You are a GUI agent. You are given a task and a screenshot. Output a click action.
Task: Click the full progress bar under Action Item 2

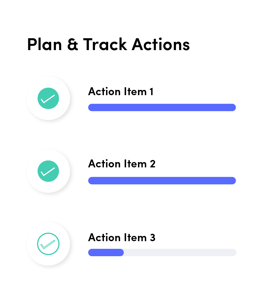pyautogui.click(x=162, y=181)
